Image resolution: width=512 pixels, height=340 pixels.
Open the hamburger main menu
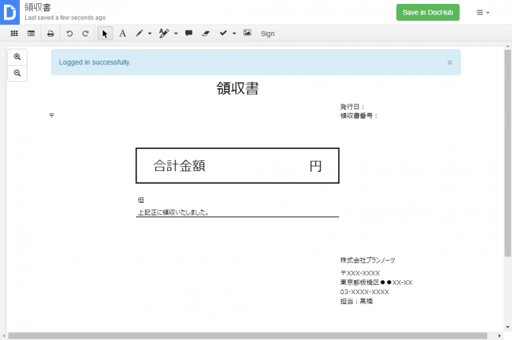point(483,13)
